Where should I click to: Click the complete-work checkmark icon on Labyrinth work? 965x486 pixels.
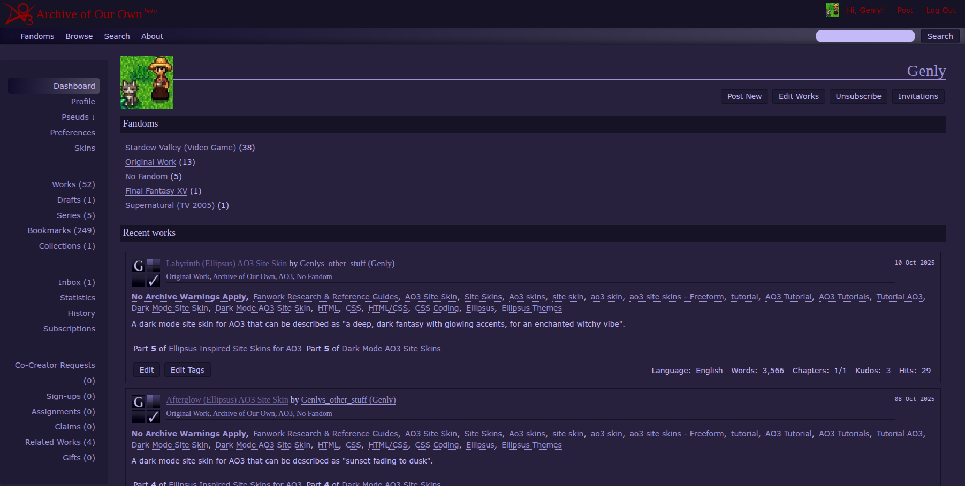[154, 281]
